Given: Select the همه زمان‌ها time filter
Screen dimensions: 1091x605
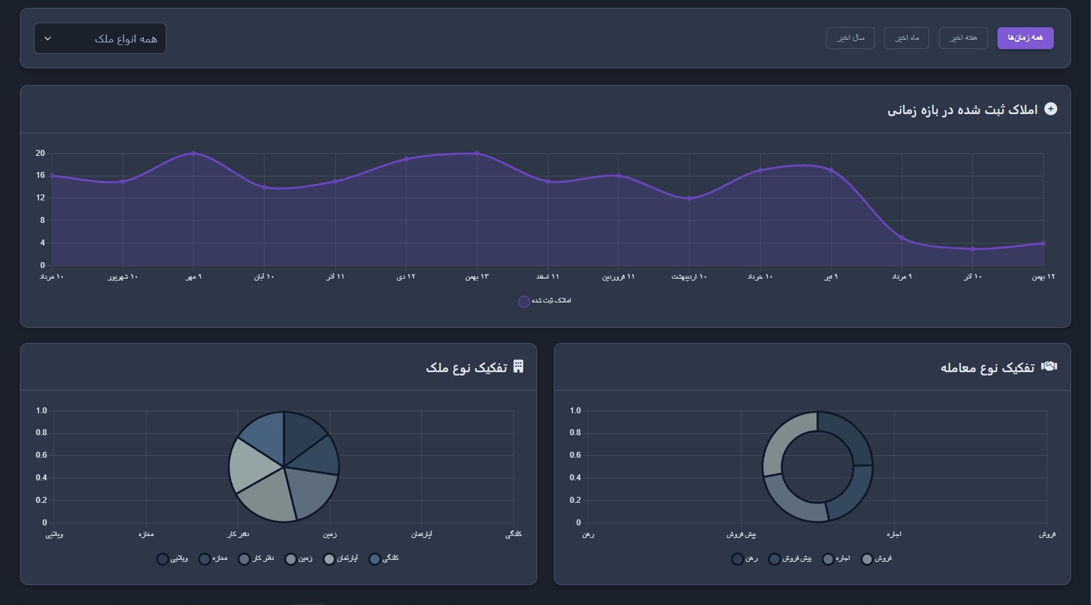Looking at the screenshot, I should 1025,38.
